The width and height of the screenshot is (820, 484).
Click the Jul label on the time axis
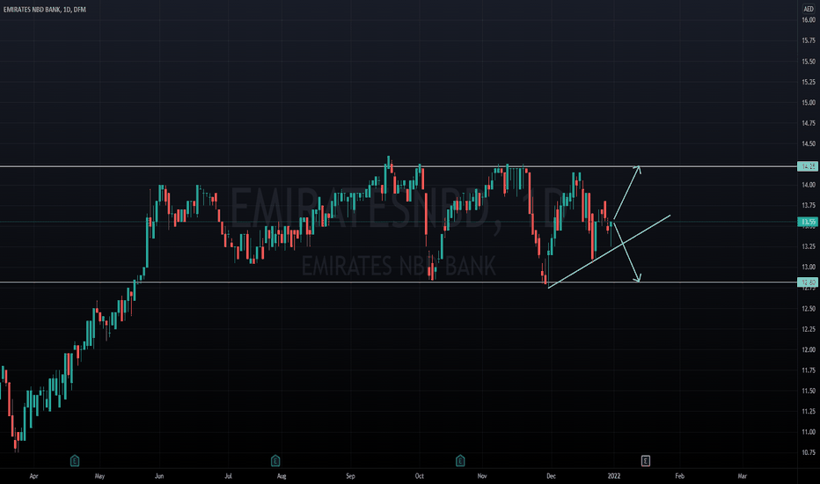(228, 476)
